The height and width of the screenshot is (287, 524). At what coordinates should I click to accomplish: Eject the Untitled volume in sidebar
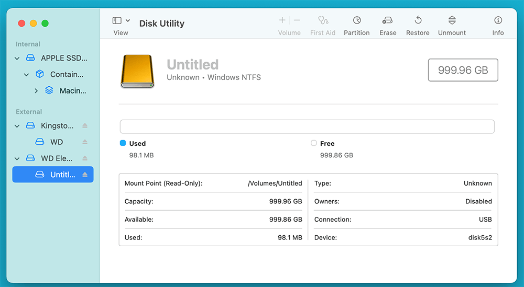(85, 175)
